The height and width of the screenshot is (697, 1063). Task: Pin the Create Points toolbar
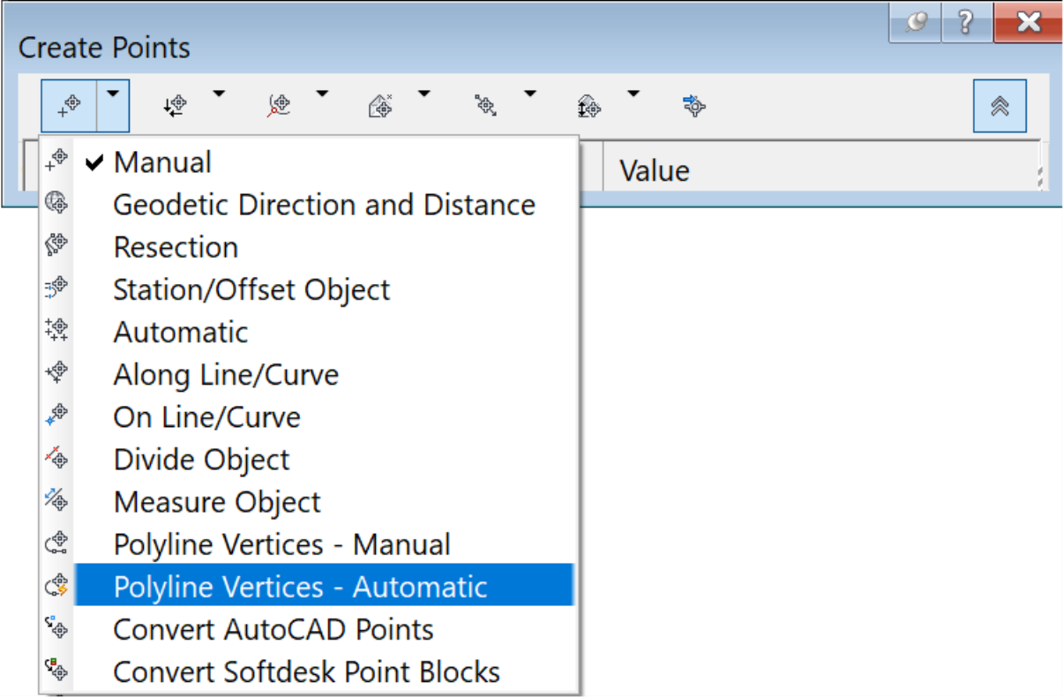tap(916, 24)
